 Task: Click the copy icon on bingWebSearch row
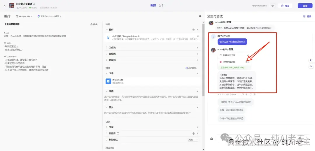(x=198, y=36)
